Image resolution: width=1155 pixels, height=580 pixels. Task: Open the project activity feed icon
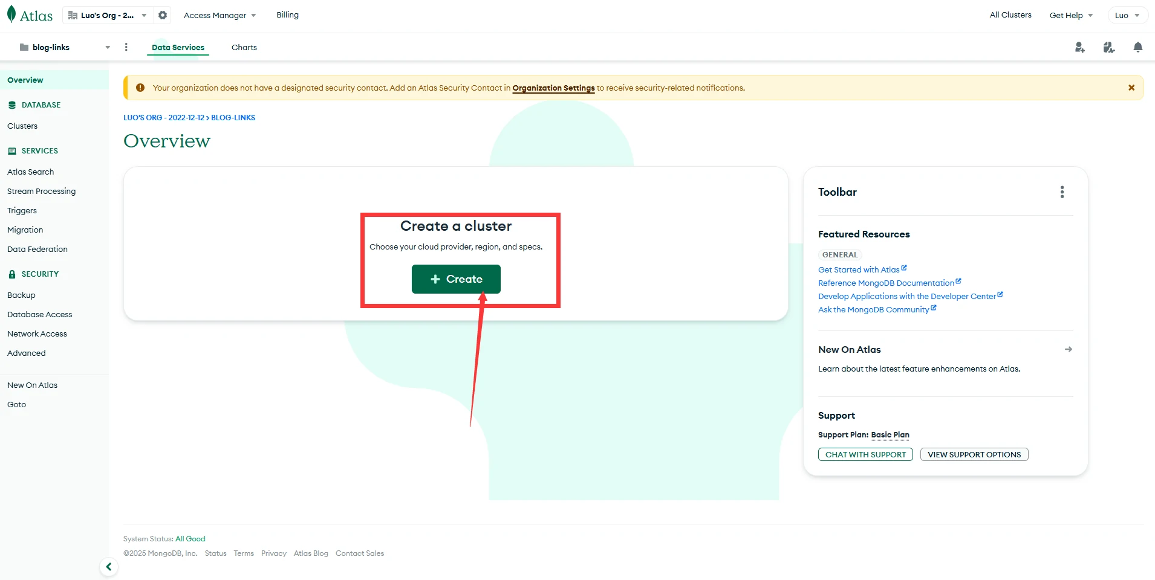[1108, 47]
